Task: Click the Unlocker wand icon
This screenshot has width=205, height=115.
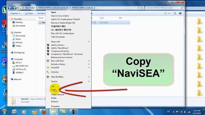Action: click(x=48, y=72)
